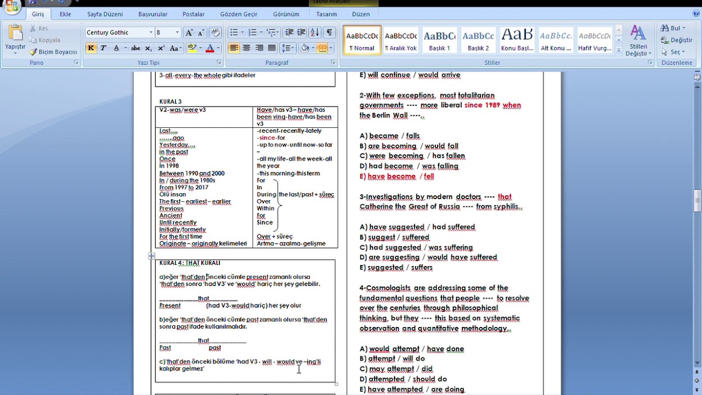Open the Stiller styles pane launcher
The height and width of the screenshot is (395, 702).
[x=650, y=63]
